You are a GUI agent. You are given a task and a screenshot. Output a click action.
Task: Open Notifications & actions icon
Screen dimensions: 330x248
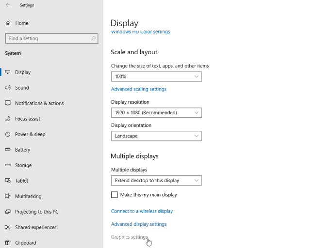pyautogui.click(x=8, y=103)
